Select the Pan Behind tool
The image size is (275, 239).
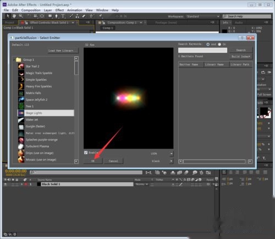pos(42,16)
